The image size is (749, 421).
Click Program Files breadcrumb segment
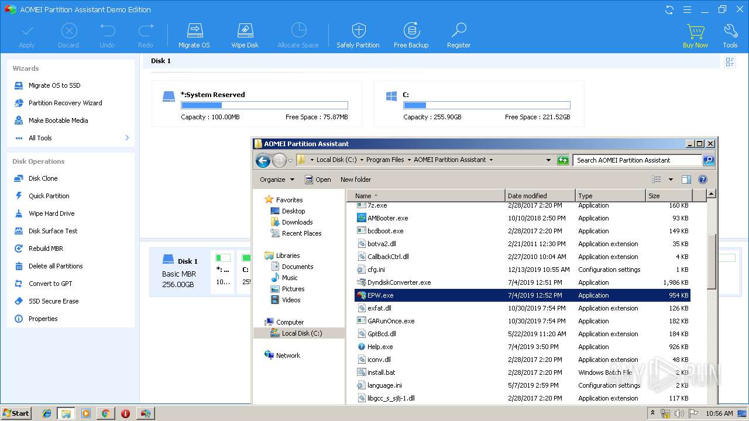385,160
